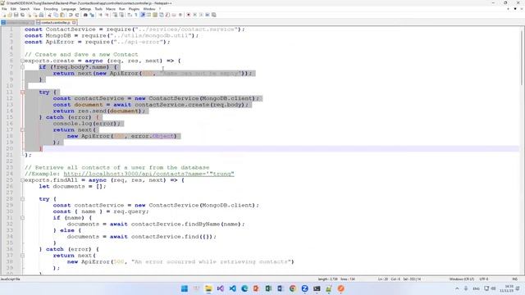Open the Plugins menu

click(x=134, y=9)
